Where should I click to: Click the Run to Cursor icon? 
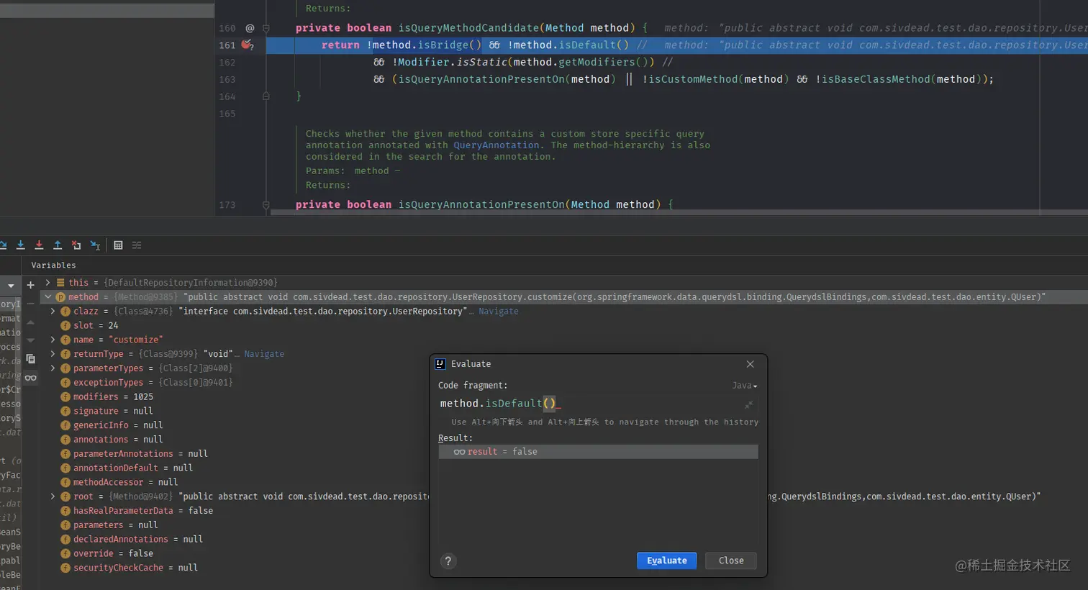tap(95, 245)
